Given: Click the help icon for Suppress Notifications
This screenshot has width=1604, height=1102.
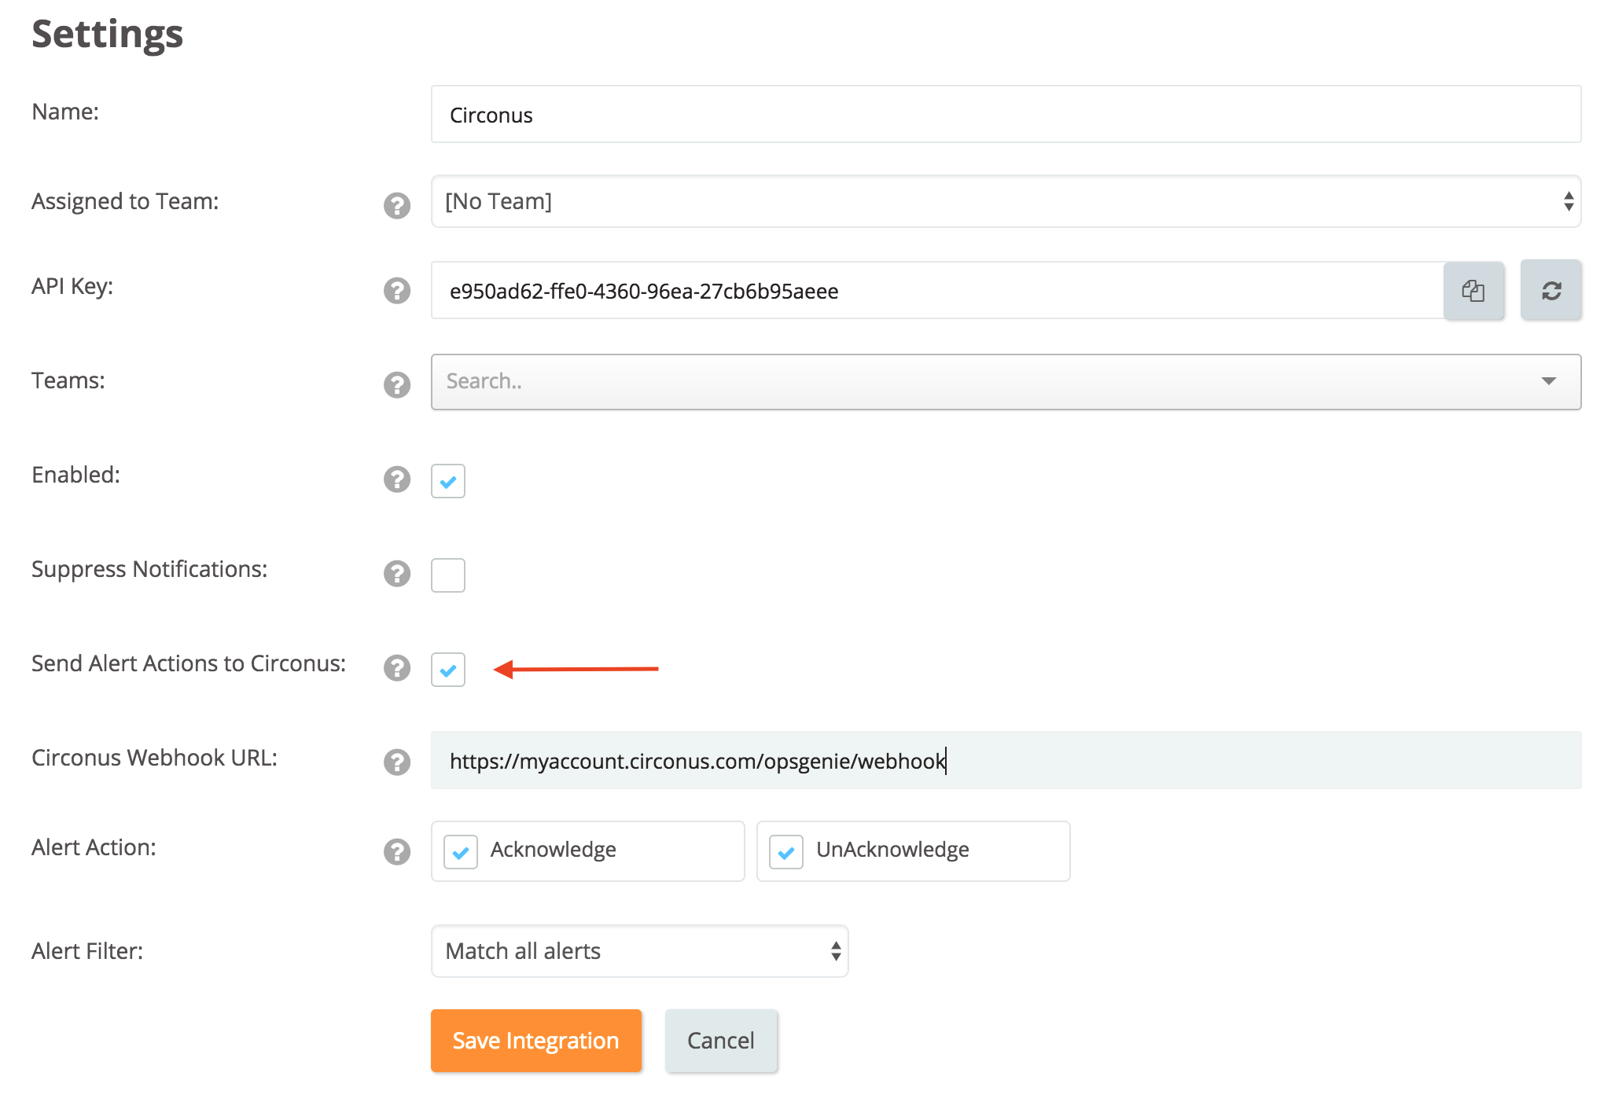Looking at the screenshot, I should tap(397, 575).
